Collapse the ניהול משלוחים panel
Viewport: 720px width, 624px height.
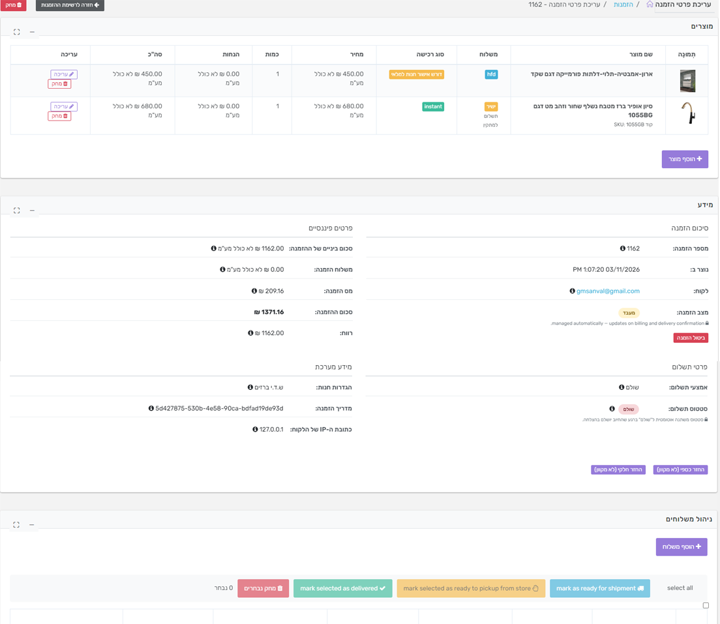pyautogui.click(x=32, y=525)
